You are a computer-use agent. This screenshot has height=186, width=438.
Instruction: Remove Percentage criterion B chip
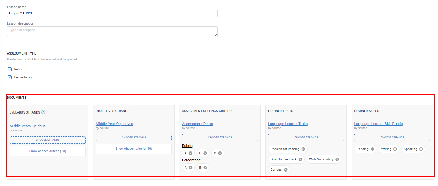[x=205, y=168]
